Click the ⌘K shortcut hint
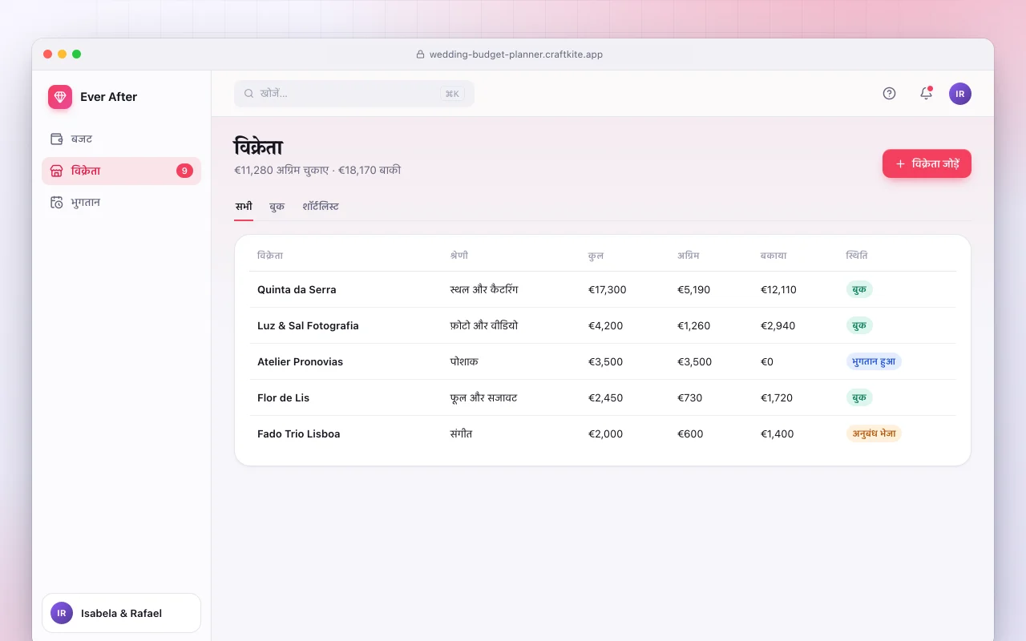 click(x=452, y=94)
